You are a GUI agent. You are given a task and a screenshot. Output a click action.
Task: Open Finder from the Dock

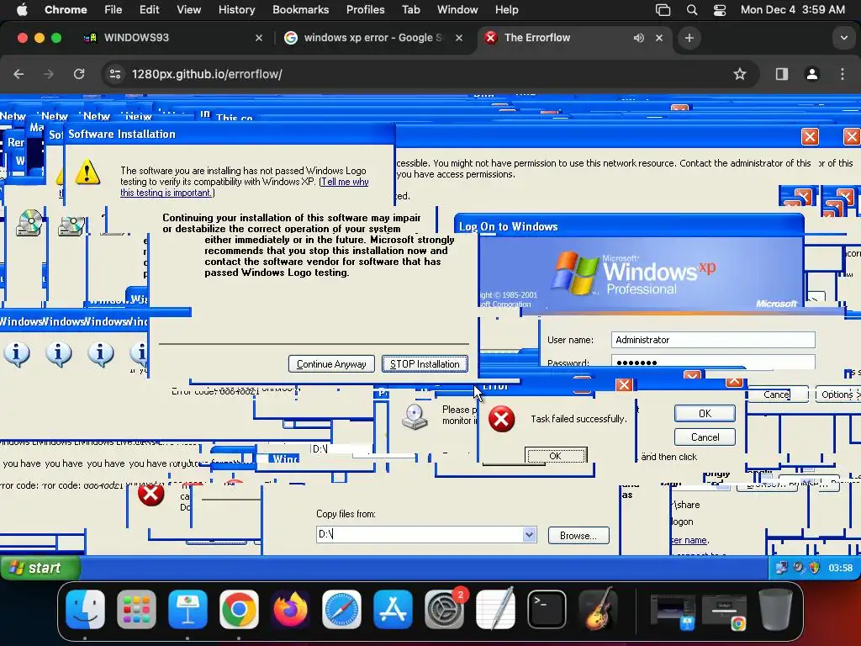(x=85, y=609)
